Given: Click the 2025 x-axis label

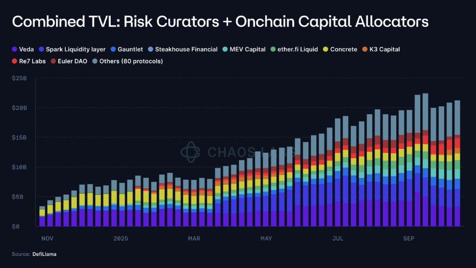Looking at the screenshot, I should tap(121, 239).
